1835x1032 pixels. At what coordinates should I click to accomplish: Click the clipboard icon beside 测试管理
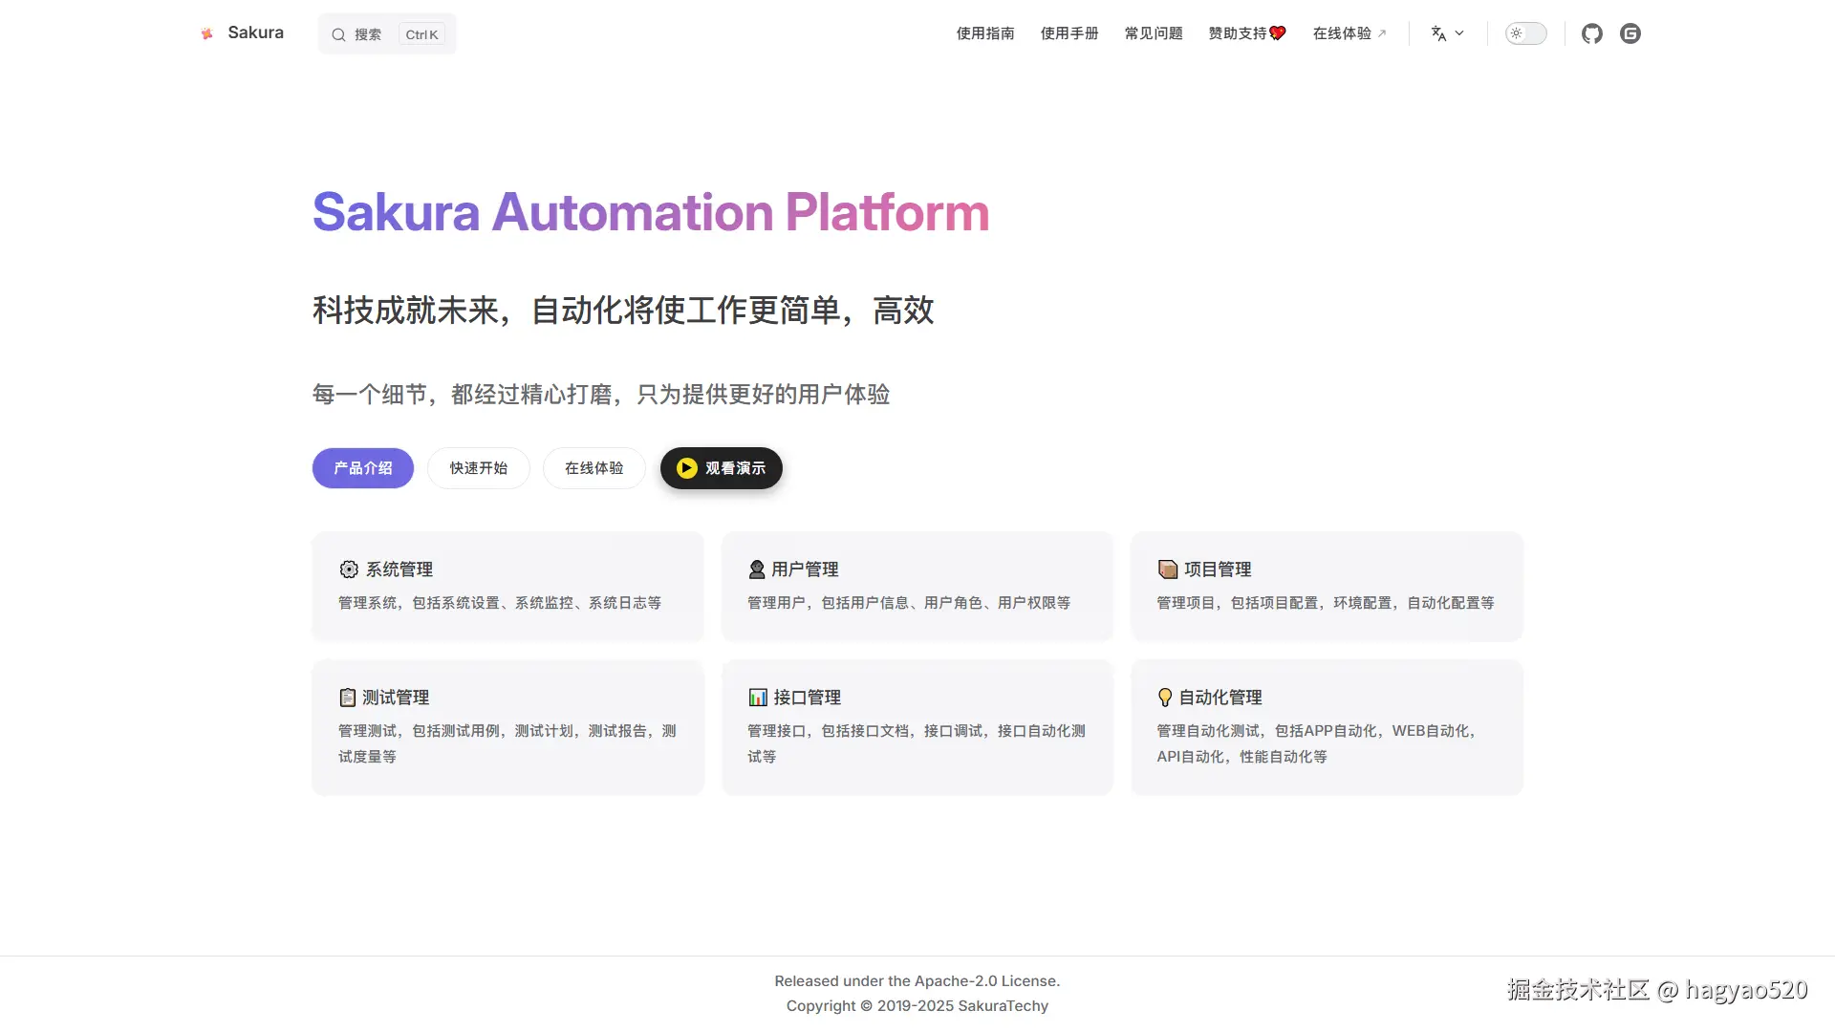coord(348,698)
